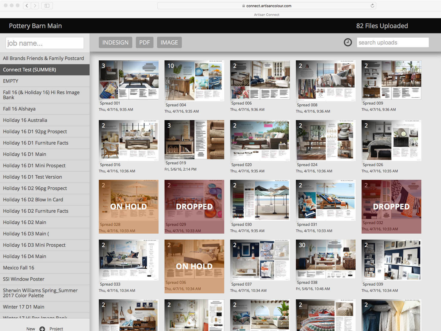
Task: Open All Brands Friends & Family Postcard job
Action: point(45,58)
